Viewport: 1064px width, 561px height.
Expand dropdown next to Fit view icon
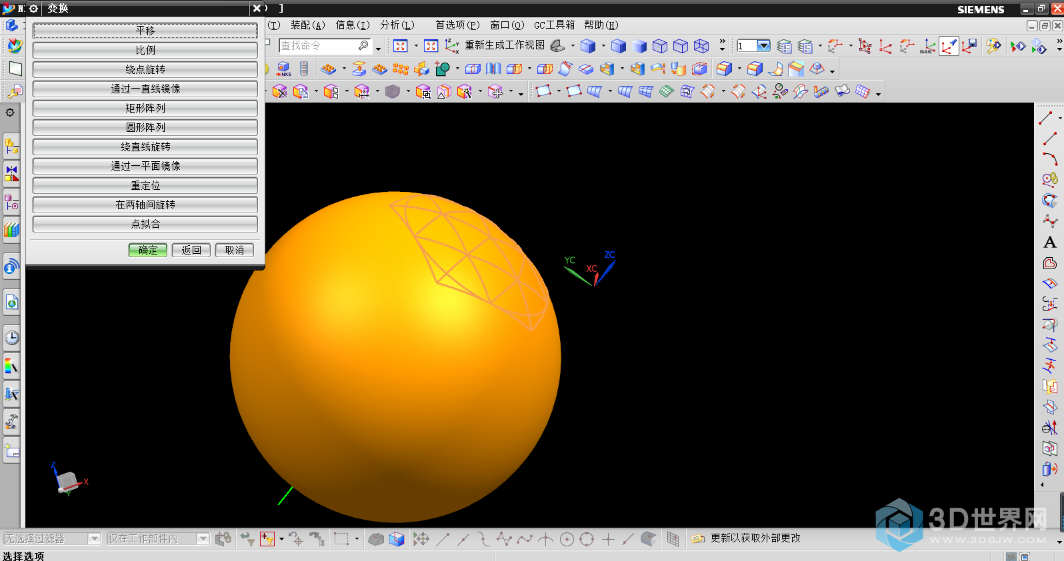(x=416, y=46)
